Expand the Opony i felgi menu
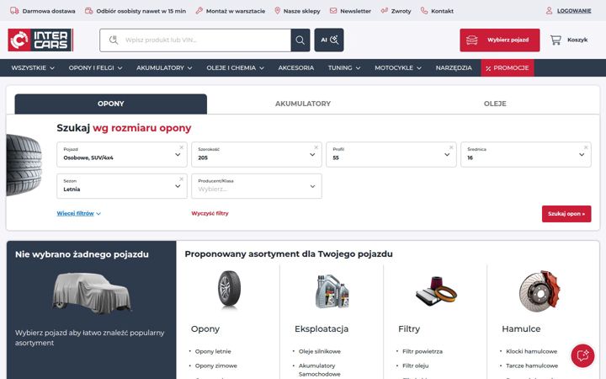The image size is (606, 379). point(95,67)
